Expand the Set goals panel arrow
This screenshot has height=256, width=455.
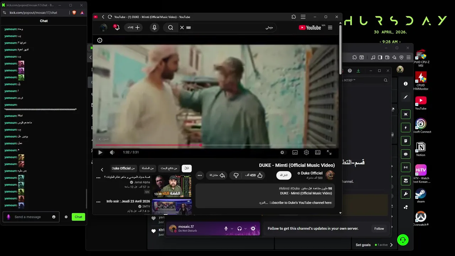coord(391,245)
